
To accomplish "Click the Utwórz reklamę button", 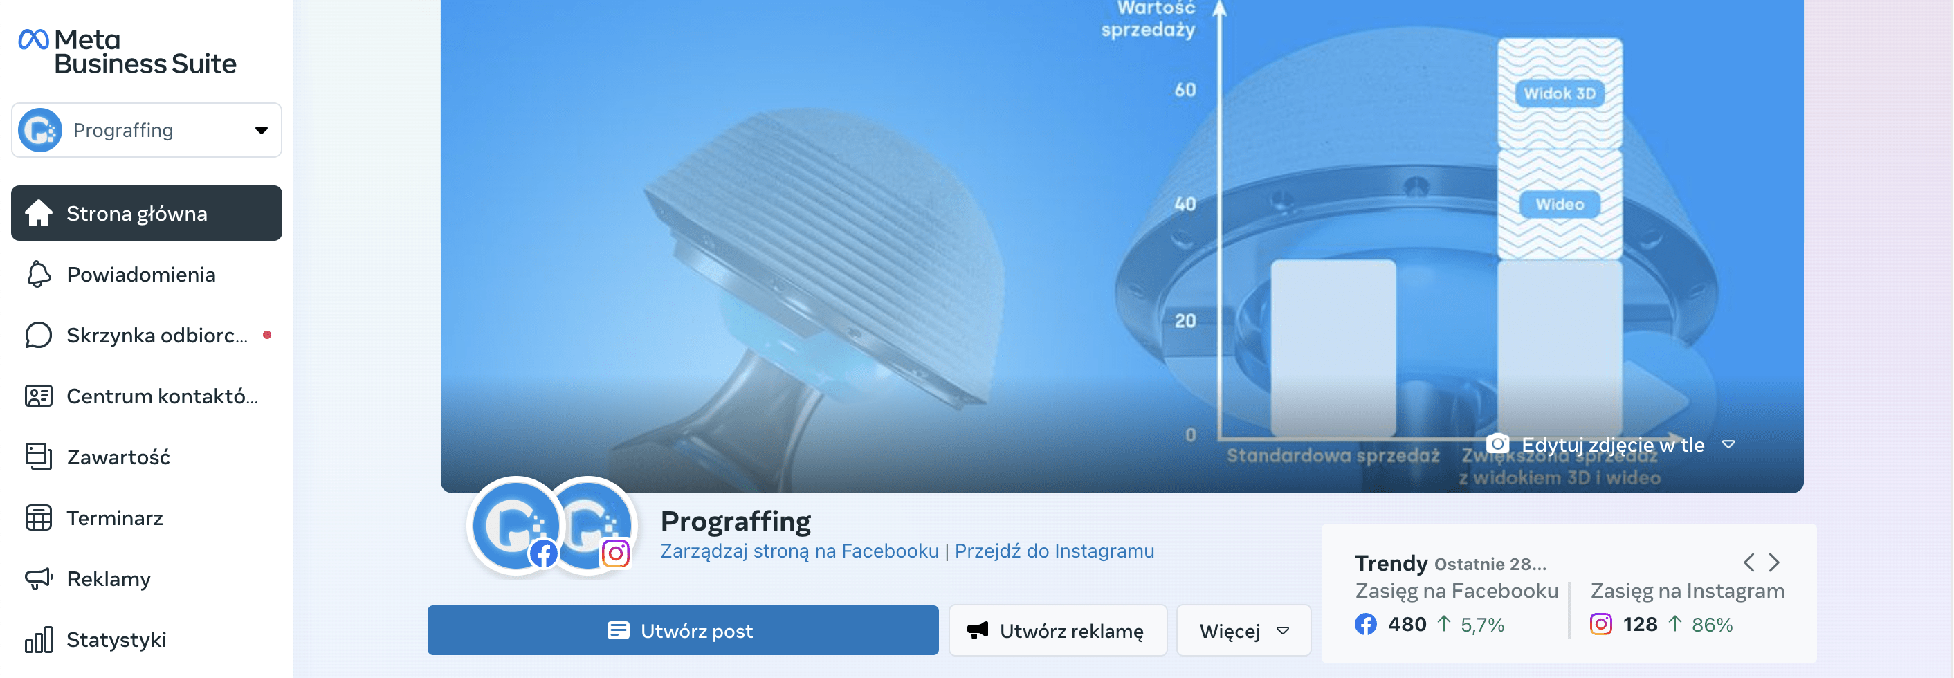I will (1057, 630).
